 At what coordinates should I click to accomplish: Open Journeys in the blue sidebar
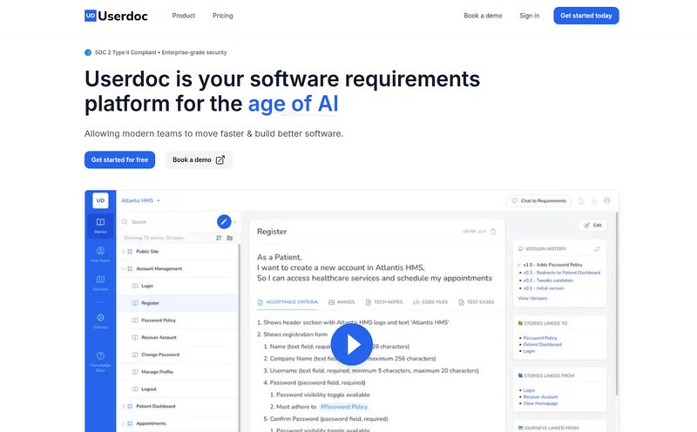click(100, 283)
